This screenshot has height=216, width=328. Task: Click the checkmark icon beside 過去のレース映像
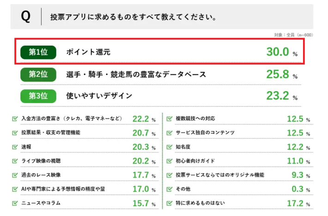click(15, 175)
